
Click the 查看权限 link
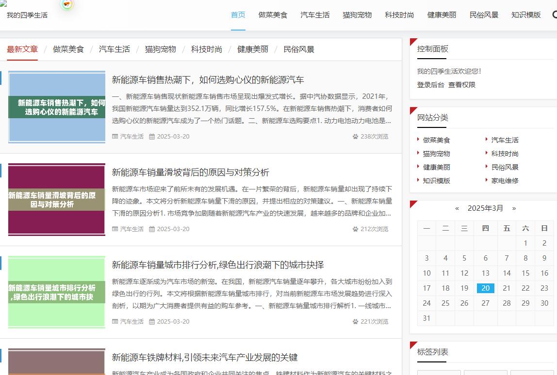[x=461, y=85]
